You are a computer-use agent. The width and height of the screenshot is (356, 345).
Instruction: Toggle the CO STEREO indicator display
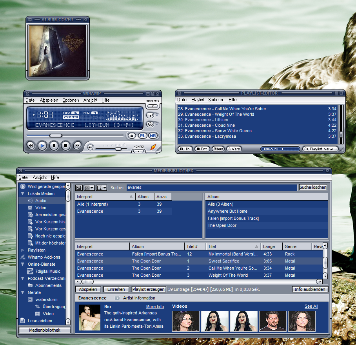click(72, 117)
